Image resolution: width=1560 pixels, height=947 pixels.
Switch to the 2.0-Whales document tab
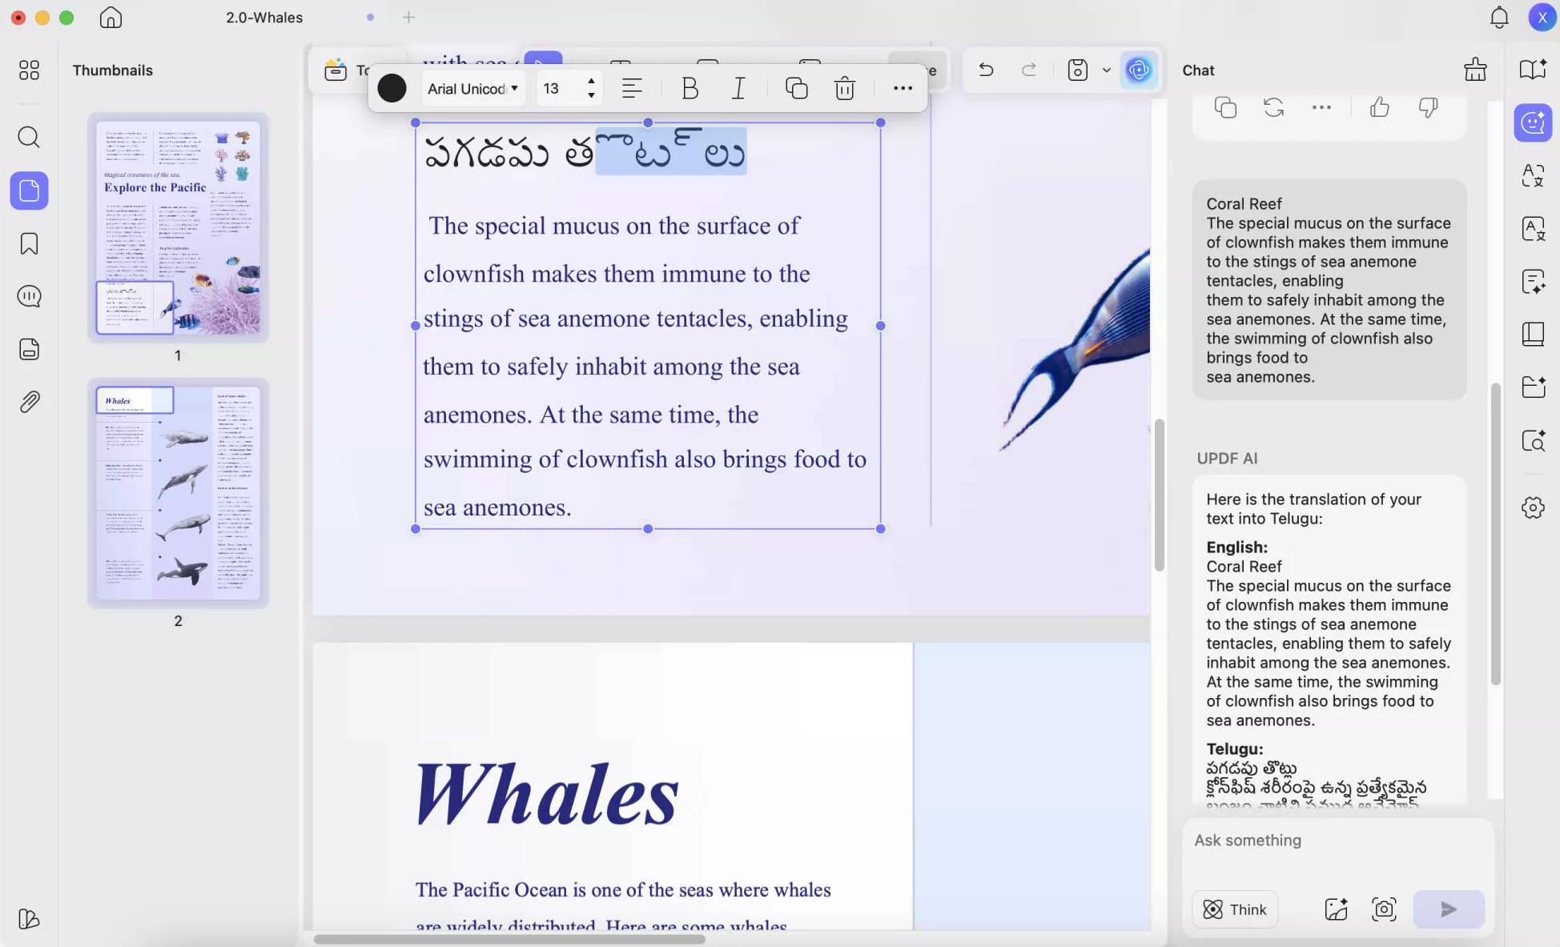263,17
